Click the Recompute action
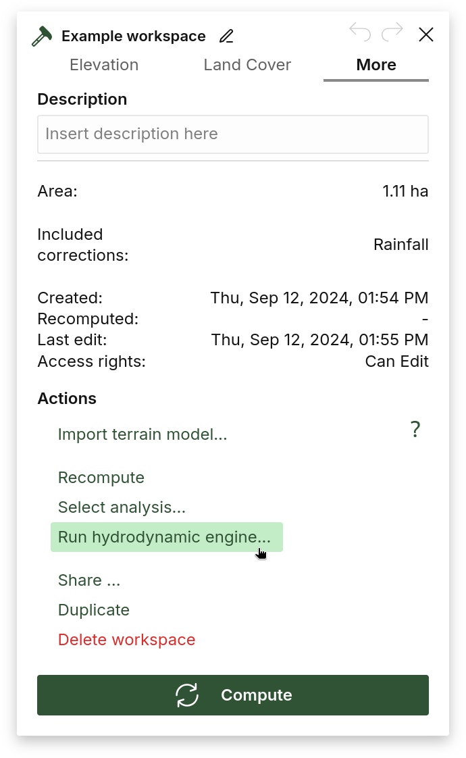466x758 pixels. coord(101,478)
